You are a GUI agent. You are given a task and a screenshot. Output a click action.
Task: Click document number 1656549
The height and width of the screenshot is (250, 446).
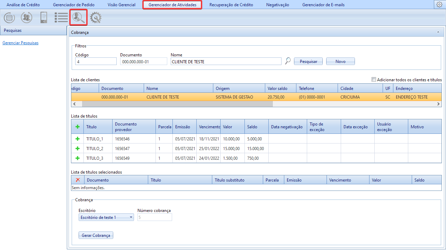coord(122,158)
